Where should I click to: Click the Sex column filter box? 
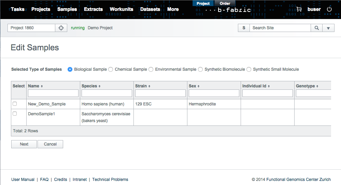tap(214, 93)
